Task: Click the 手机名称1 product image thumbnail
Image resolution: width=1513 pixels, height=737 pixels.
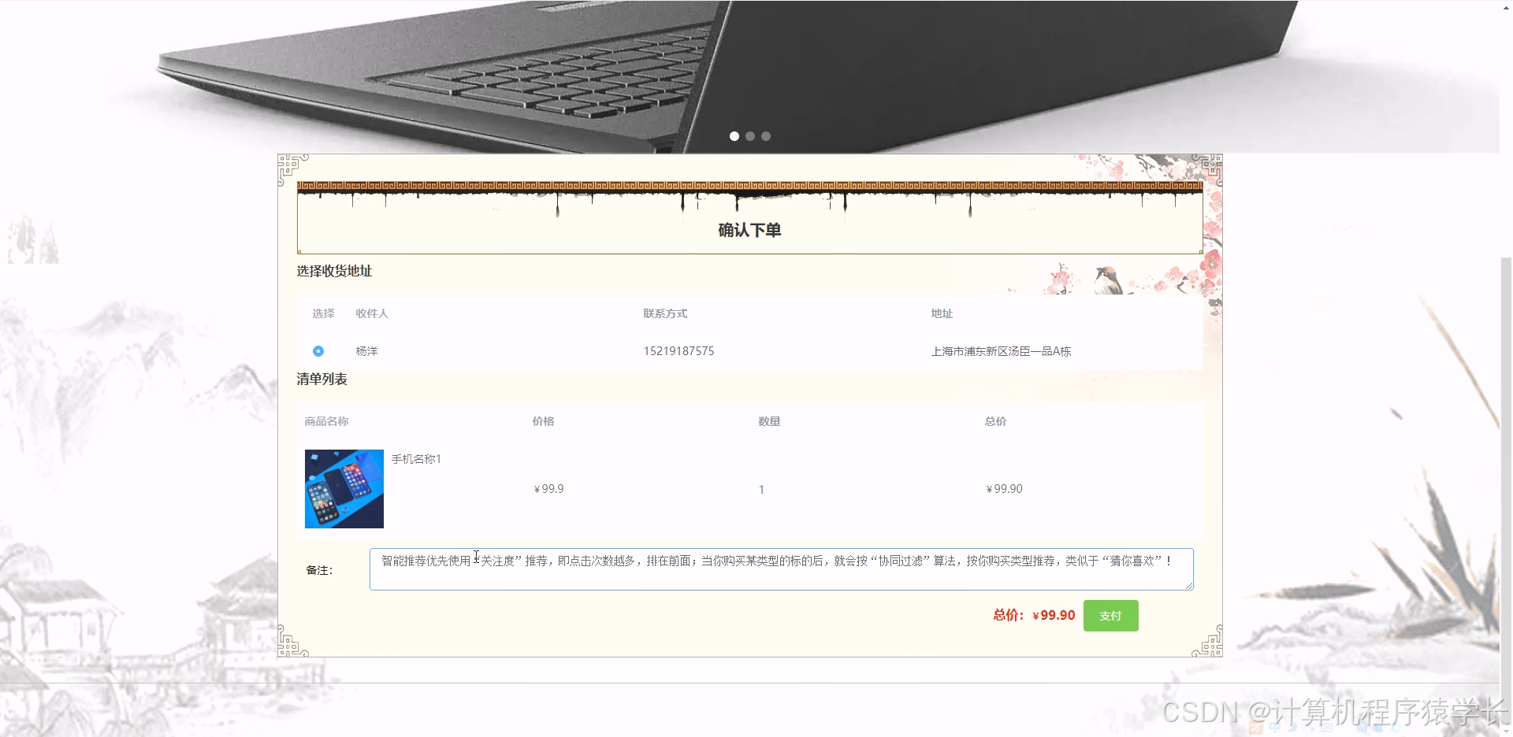Action: pos(344,488)
